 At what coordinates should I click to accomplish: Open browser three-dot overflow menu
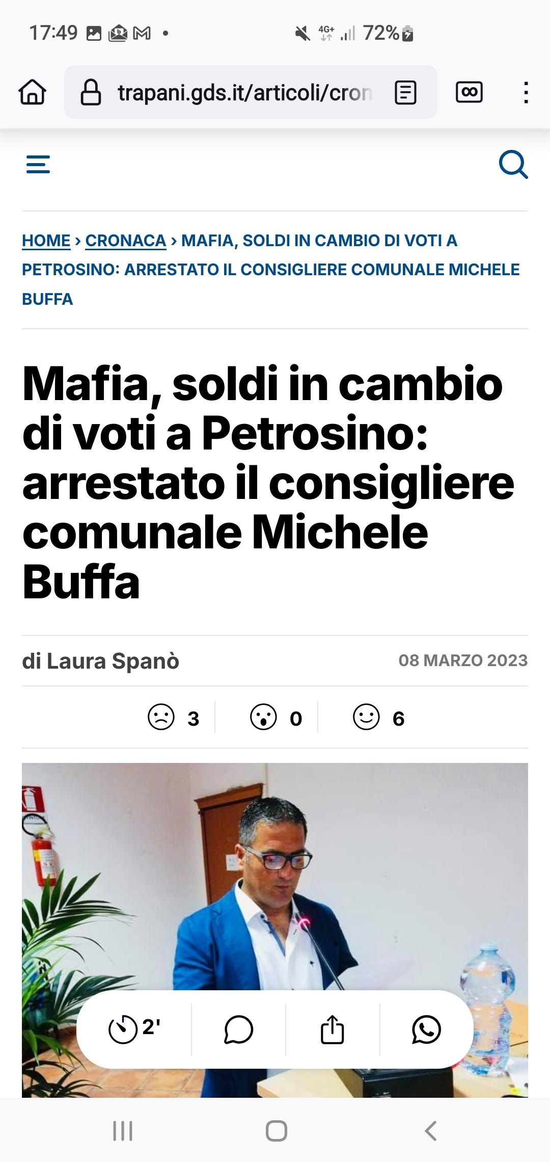pos(526,92)
